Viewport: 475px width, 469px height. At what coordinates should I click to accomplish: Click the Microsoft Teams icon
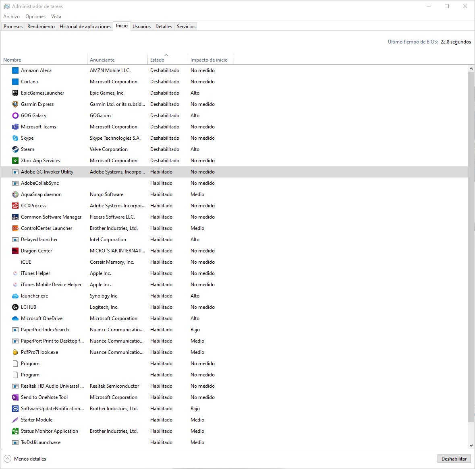pos(15,127)
